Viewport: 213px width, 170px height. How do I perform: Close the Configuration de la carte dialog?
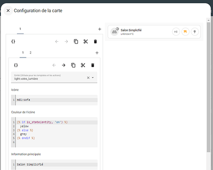point(8,10)
